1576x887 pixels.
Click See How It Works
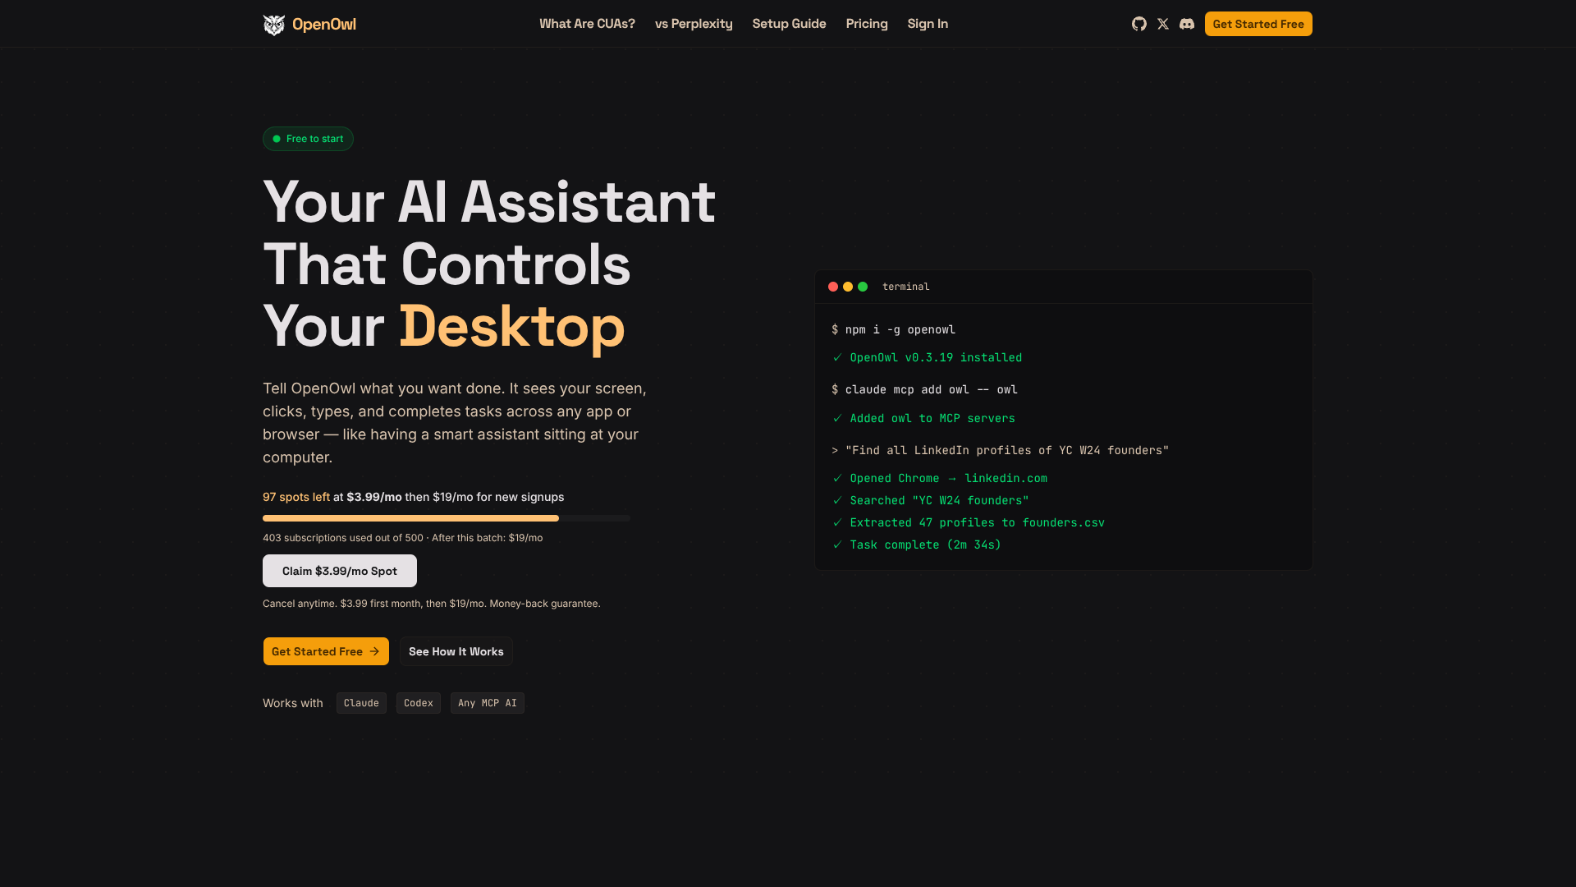click(456, 651)
